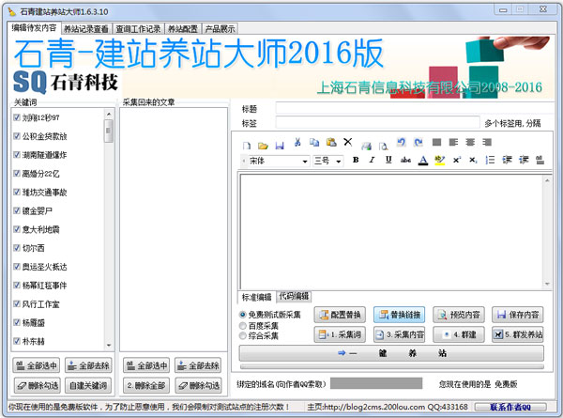The width and height of the screenshot is (563, 418).
Task: Click the print preview magnifier icon
Action: pyautogui.click(x=383, y=146)
